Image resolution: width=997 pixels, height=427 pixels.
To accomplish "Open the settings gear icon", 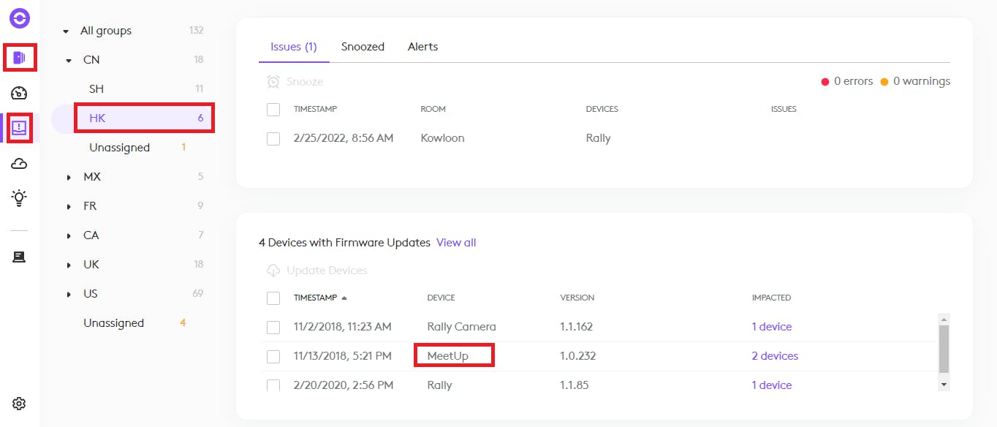I will [x=20, y=404].
